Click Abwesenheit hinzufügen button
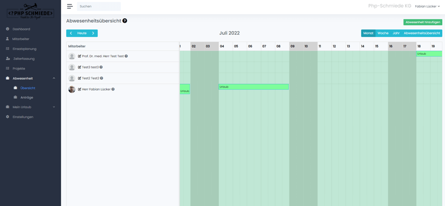Viewport: 445px width, 206px height. 422,22
